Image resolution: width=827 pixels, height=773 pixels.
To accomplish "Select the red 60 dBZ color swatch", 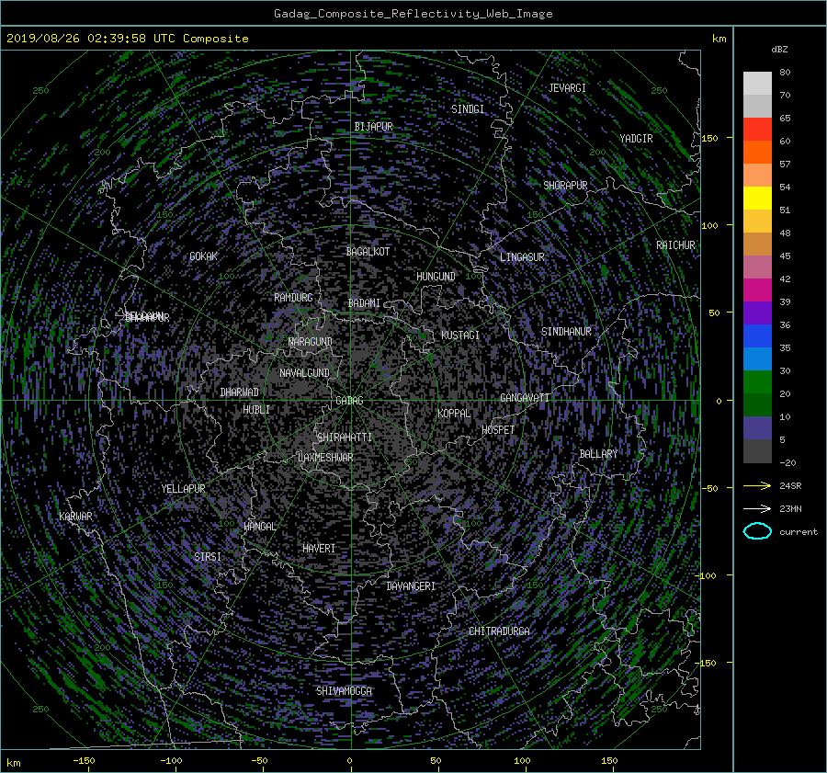I will point(757,130).
